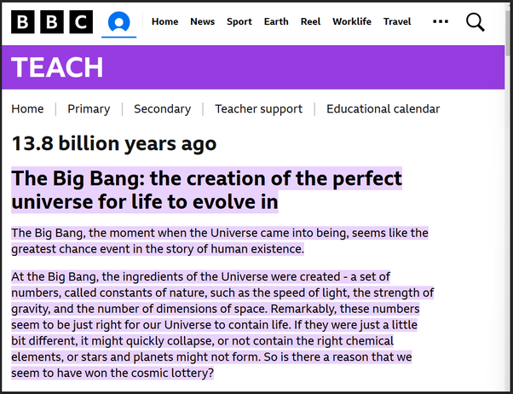Open the News section
513x394 pixels.
[x=202, y=22]
